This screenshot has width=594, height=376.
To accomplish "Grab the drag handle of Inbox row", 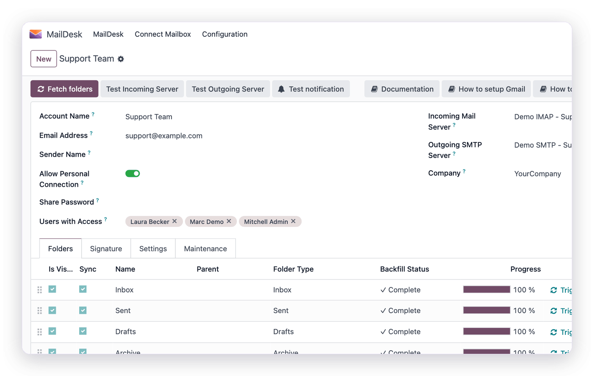I will (40, 290).
